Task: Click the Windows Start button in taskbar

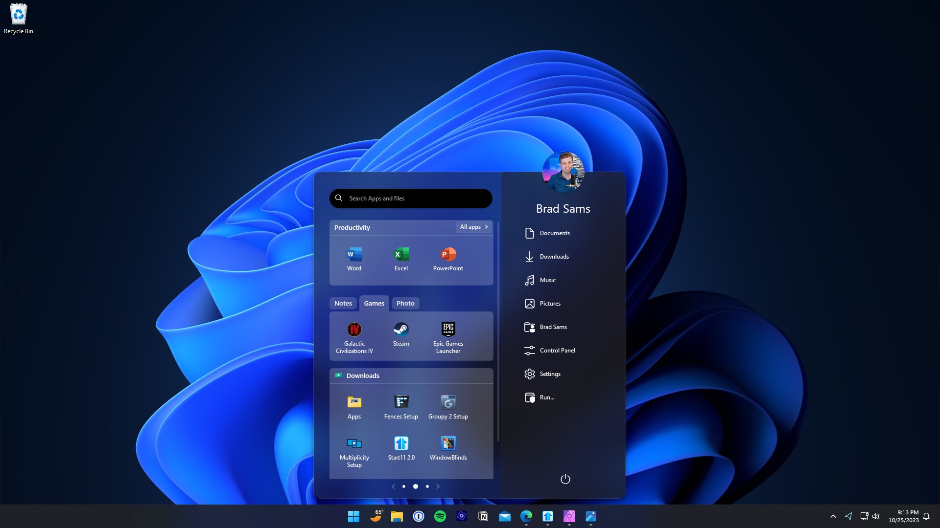Action: (x=353, y=516)
